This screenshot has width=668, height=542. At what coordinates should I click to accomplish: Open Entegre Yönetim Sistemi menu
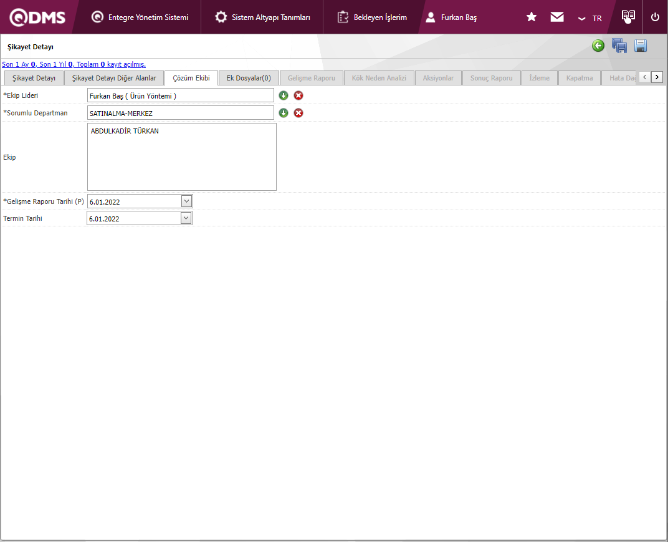140,17
